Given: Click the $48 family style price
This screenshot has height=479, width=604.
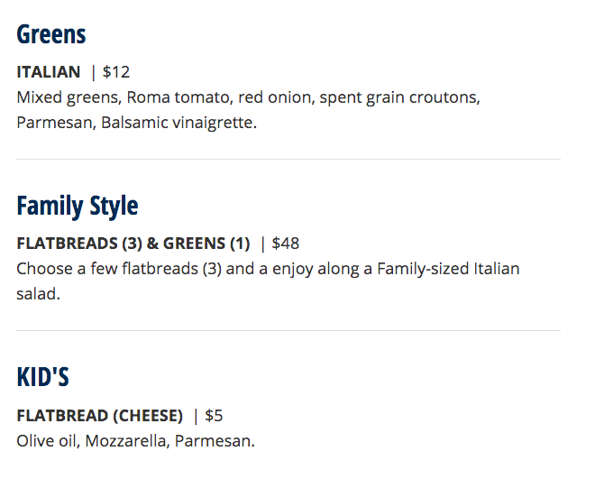Looking at the screenshot, I should click(286, 244).
